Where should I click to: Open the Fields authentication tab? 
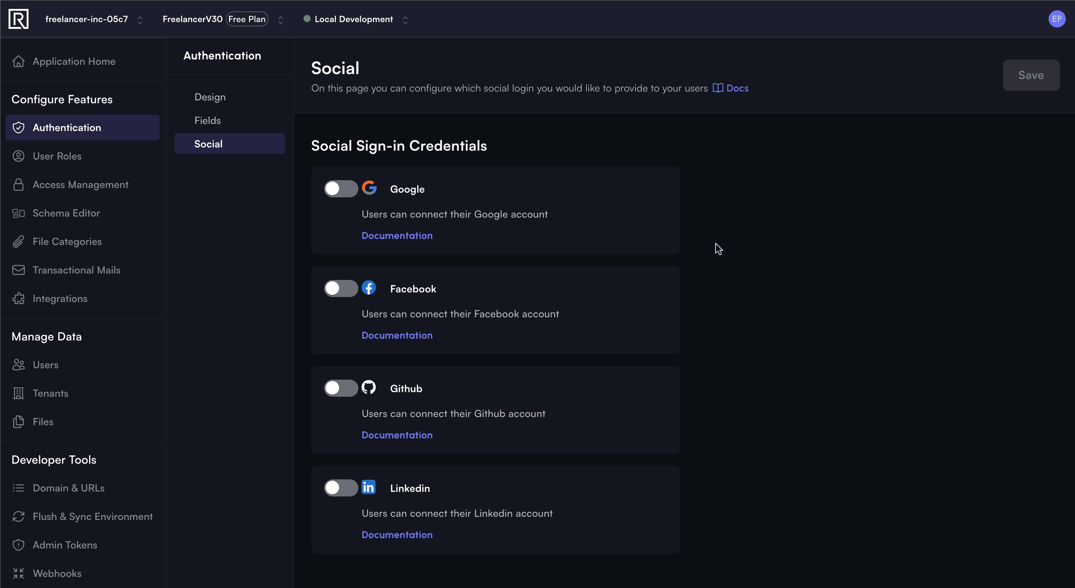pos(229,120)
